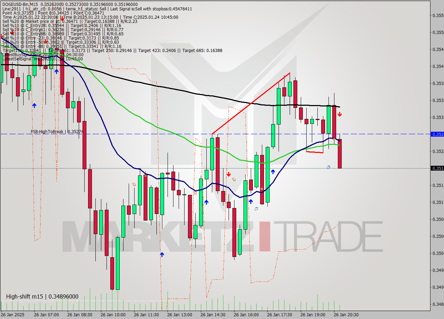Viewport: 444px width, 319px height.
Task: Click the lowest blue buy arrow on the chart
Action: pos(162,255)
